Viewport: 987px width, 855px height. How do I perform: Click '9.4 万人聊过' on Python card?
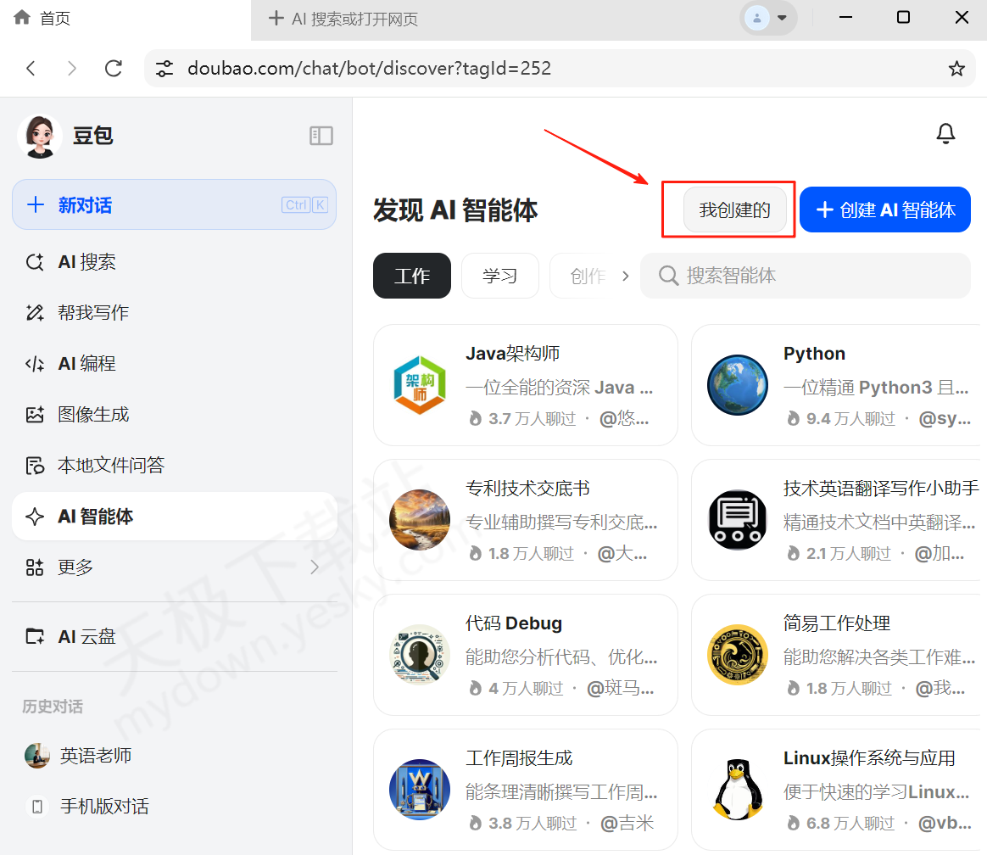coord(850,419)
